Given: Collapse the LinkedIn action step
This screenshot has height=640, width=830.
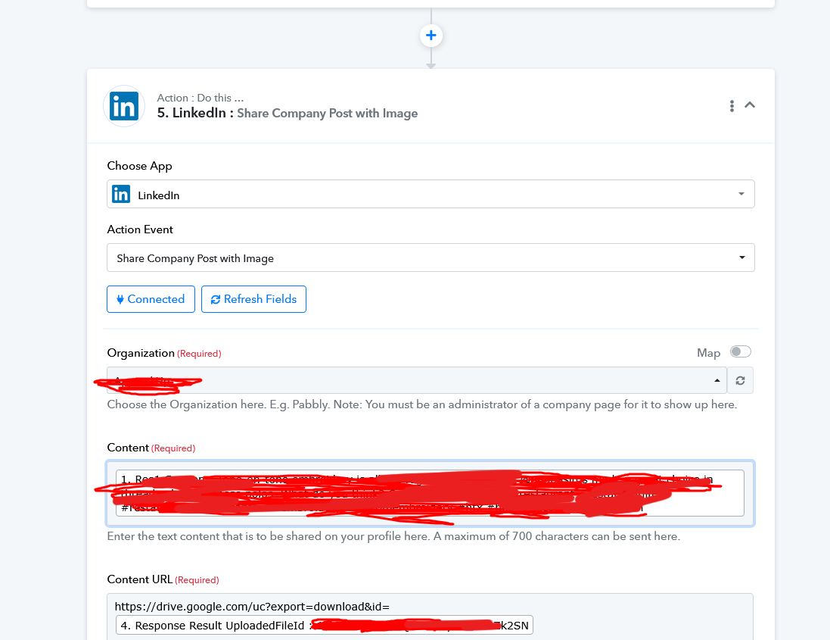Looking at the screenshot, I should tap(750, 105).
